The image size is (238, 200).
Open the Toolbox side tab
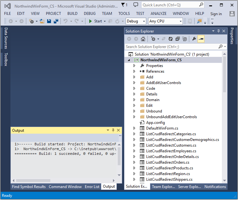[x=6, y=59]
